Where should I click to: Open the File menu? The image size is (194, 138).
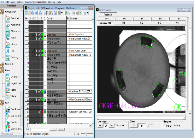pyautogui.click(x=2, y=2)
